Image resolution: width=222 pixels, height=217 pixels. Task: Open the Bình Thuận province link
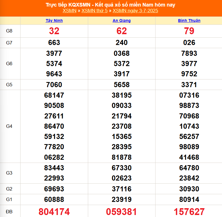tap(189, 21)
